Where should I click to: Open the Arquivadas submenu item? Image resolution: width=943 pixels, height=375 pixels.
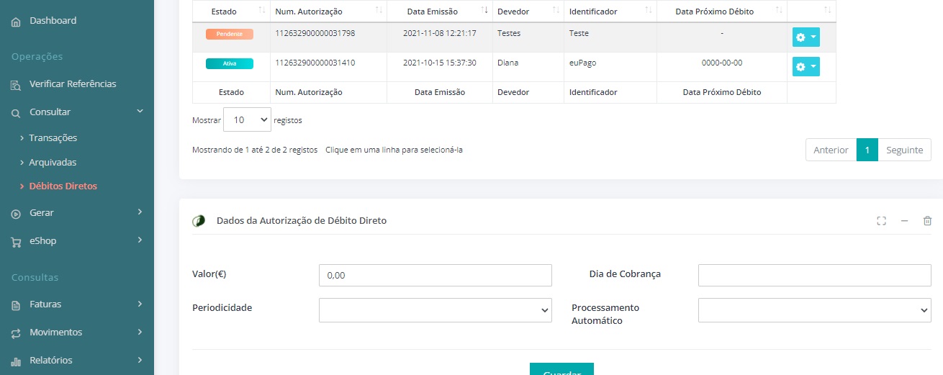tap(53, 162)
